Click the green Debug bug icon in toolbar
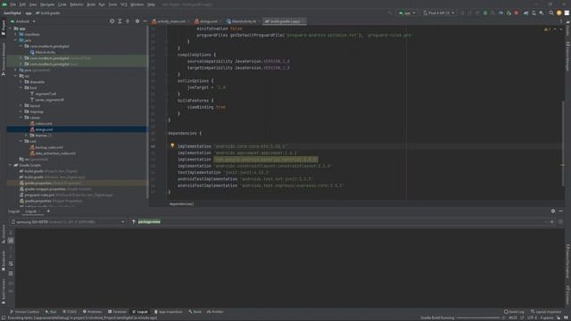This screenshot has width=571, height=321. pos(485,12)
